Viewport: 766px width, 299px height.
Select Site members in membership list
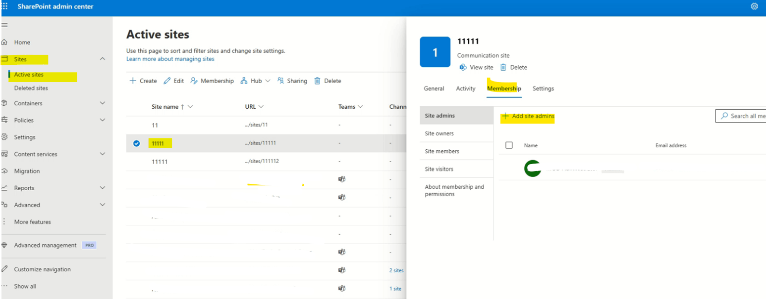click(456, 151)
